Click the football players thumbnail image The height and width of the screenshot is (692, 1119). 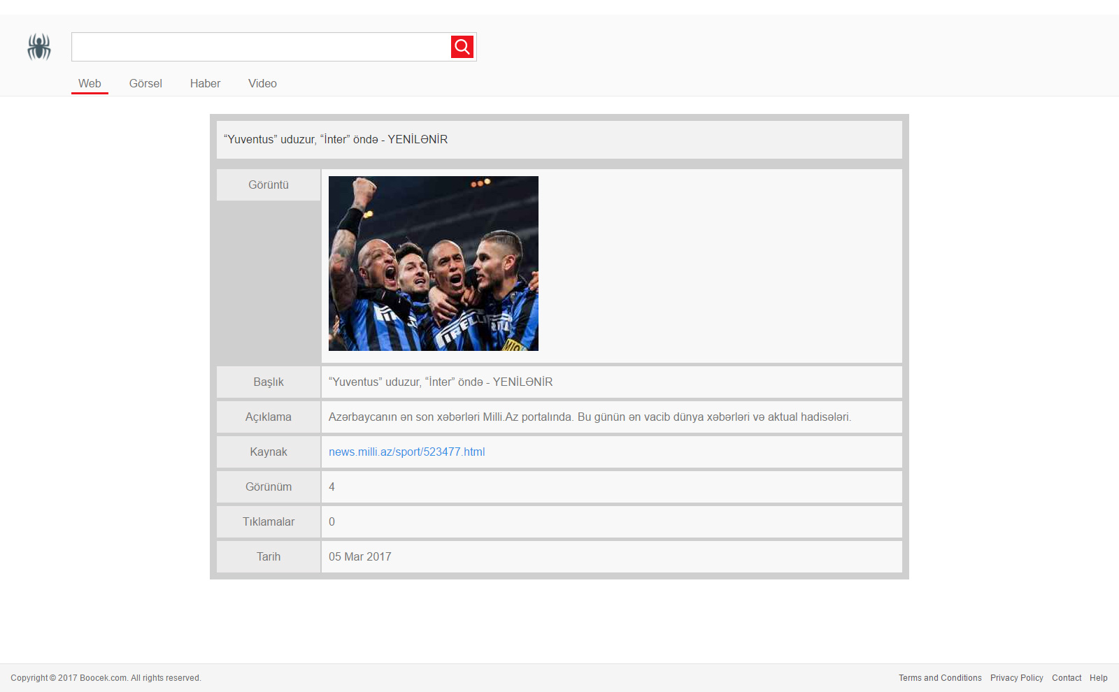coord(434,264)
